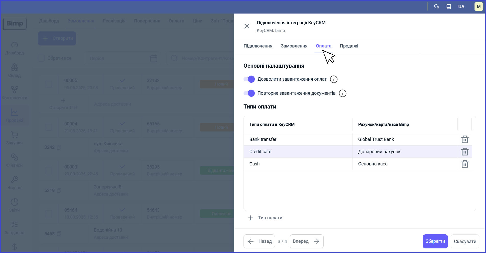Select Bank transfer KeyCRM payment type cell

coord(298,139)
